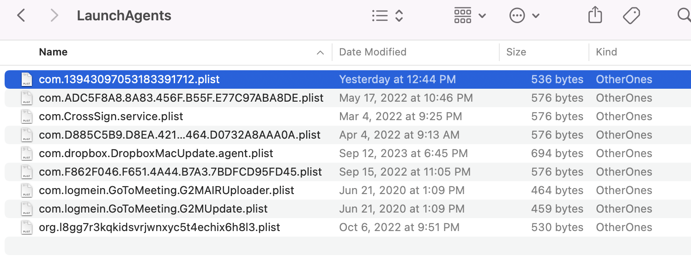Go back to the previous folder

pyautogui.click(x=21, y=16)
